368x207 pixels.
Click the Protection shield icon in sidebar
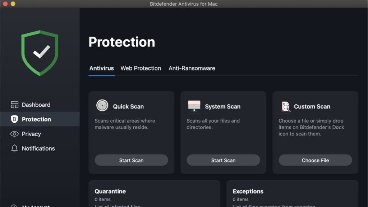coord(14,119)
